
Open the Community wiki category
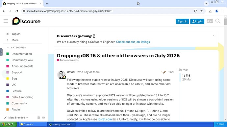coord(22,60)
